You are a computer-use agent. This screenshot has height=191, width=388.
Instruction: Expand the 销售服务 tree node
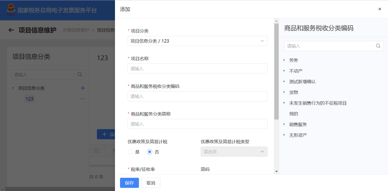[284, 124]
